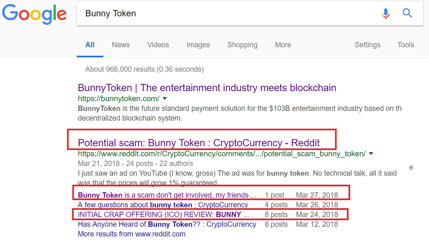Click '4 posts' count text

tap(276, 205)
